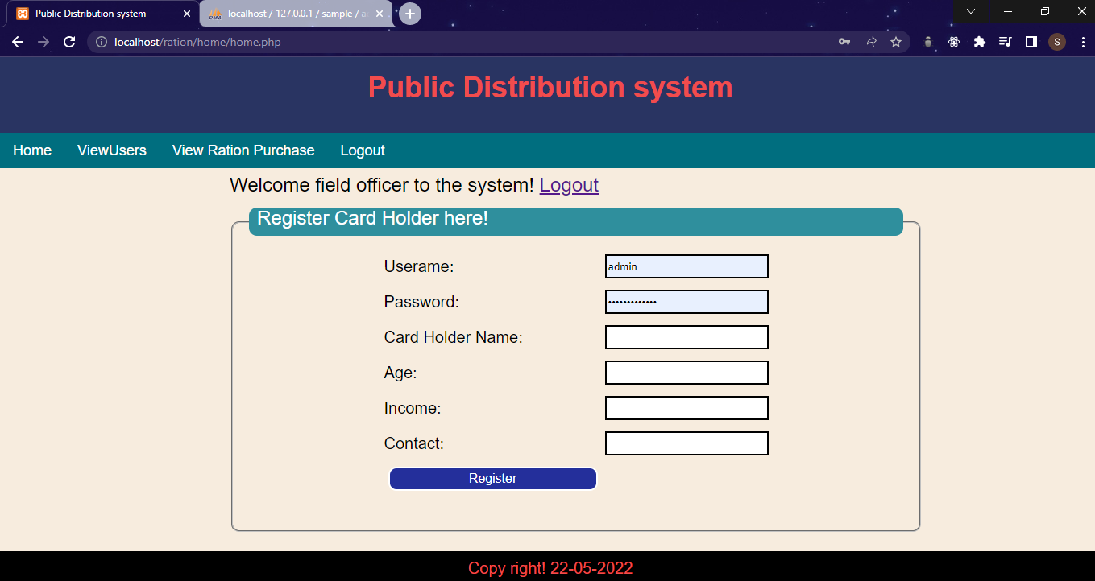Click the Card Holder Name field
The width and height of the screenshot is (1095, 581).
(686, 337)
